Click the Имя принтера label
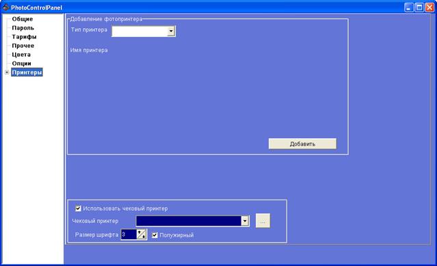 click(89, 51)
